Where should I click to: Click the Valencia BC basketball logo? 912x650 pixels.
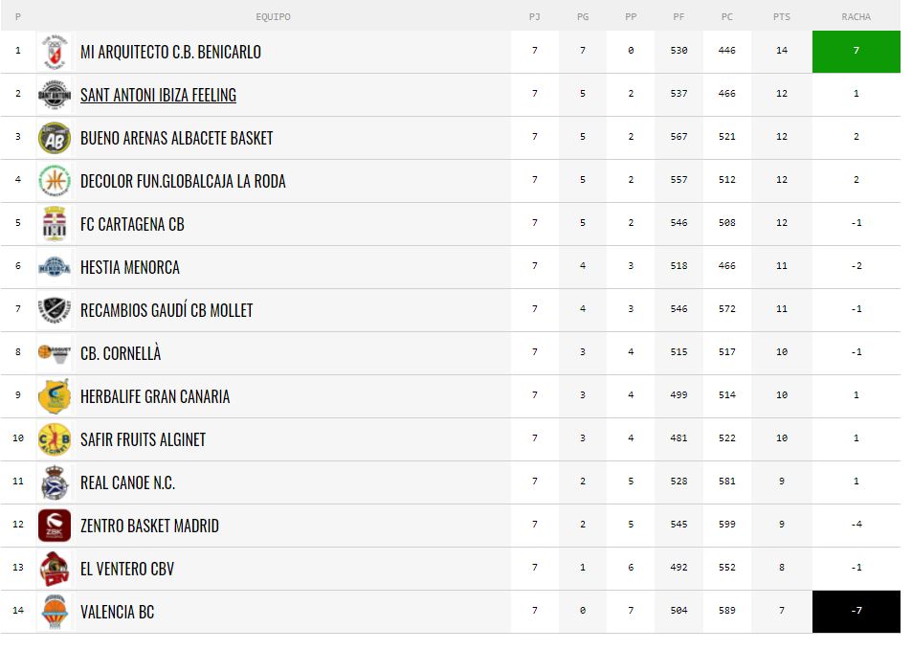(x=54, y=612)
